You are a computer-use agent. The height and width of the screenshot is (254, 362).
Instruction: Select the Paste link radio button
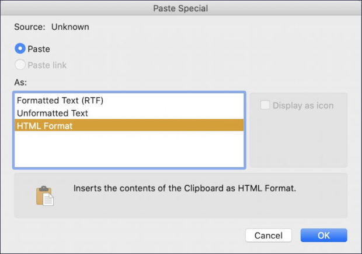click(x=20, y=65)
